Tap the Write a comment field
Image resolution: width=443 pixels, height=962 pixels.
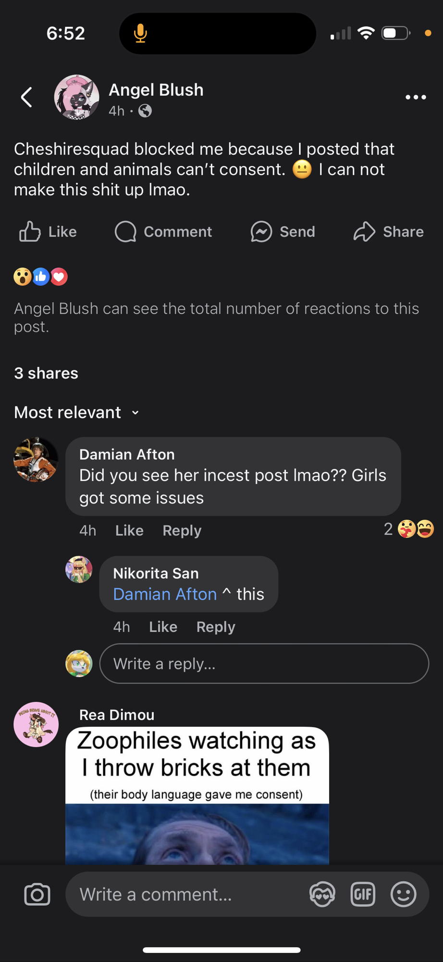click(187, 895)
